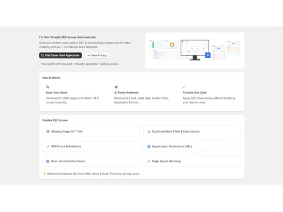
Task: Click the Fixable SEO Issues heading
Action: pos(55,120)
